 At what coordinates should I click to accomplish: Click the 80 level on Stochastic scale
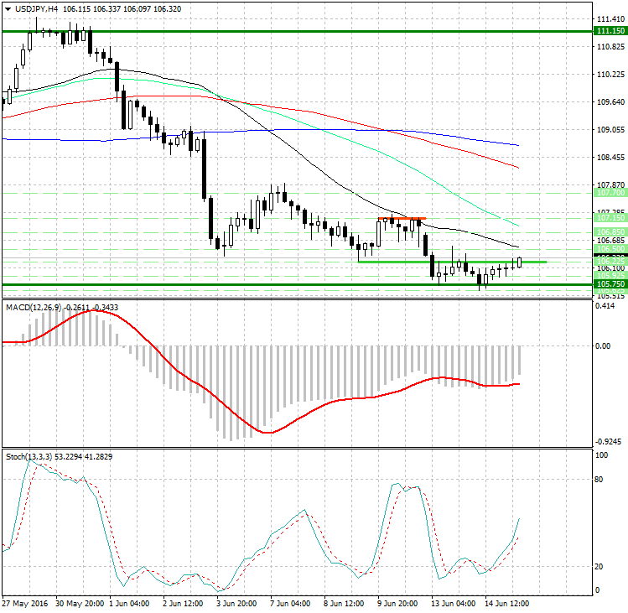tap(599, 479)
